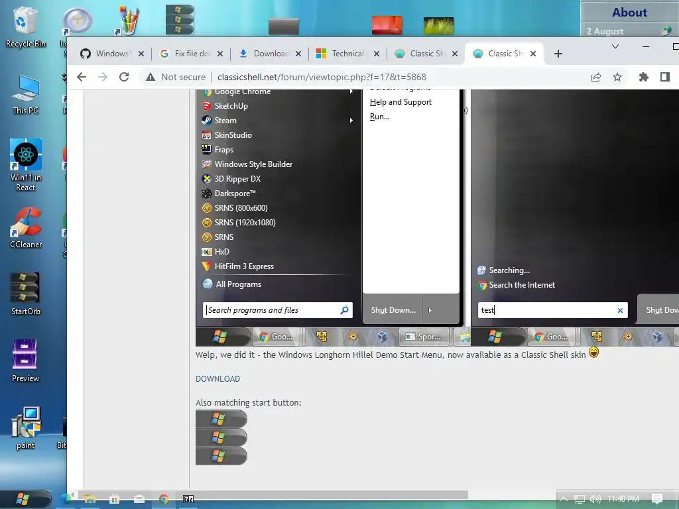Open volume control in system tray
679x509 pixels.
point(595,499)
